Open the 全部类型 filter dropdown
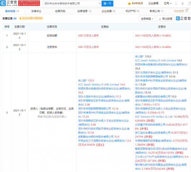 point(147,19)
